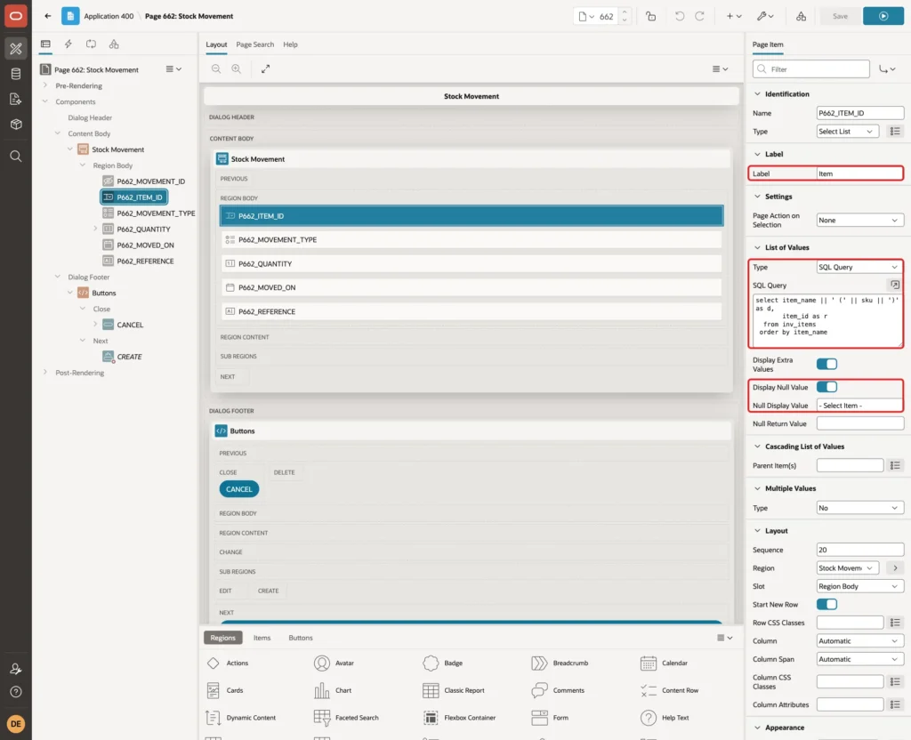911x740 pixels.
Task: Click the property Filter search field
Action: 811,69
